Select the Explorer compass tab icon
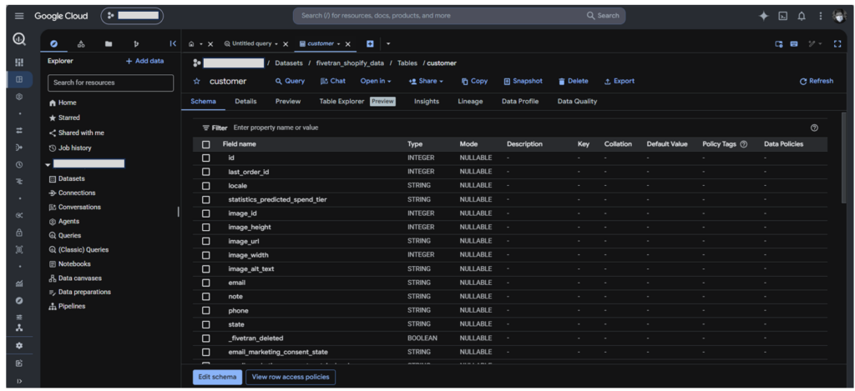 point(53,43)
